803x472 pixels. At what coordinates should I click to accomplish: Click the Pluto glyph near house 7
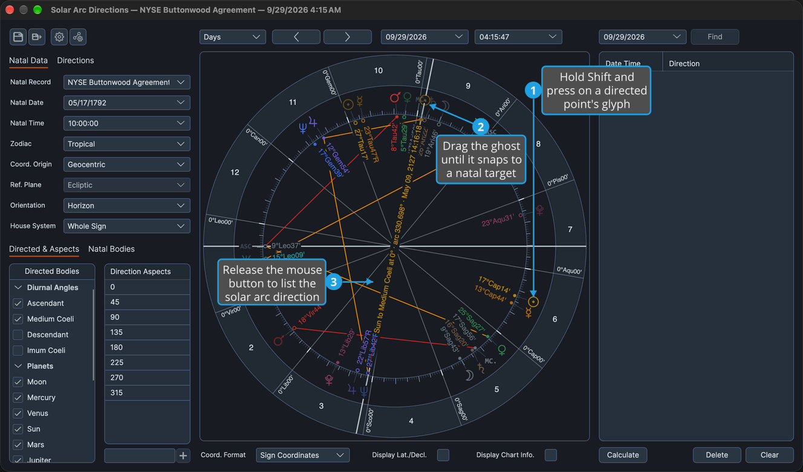[x=539, y=210]
